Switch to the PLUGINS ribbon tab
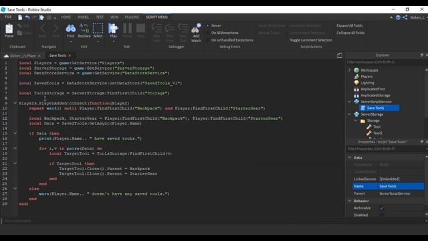Viewport: 428px width, 241px height. pos(132,17)
